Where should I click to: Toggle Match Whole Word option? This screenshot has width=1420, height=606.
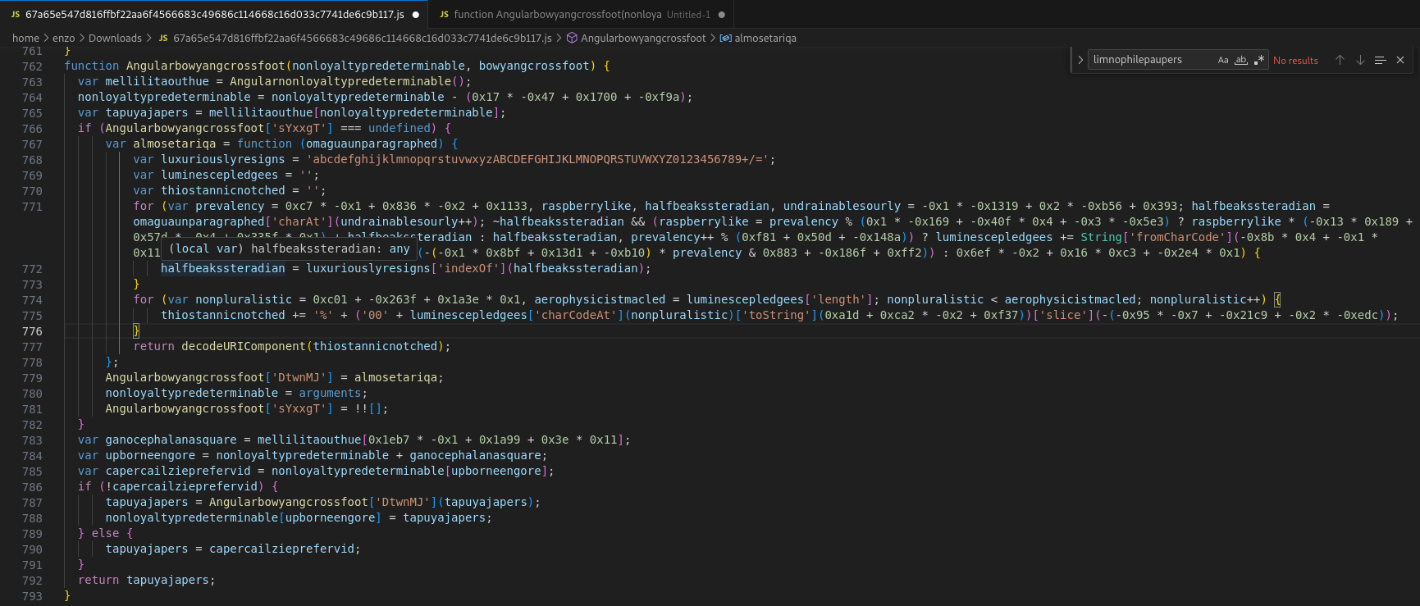(x=1241, y=60)
